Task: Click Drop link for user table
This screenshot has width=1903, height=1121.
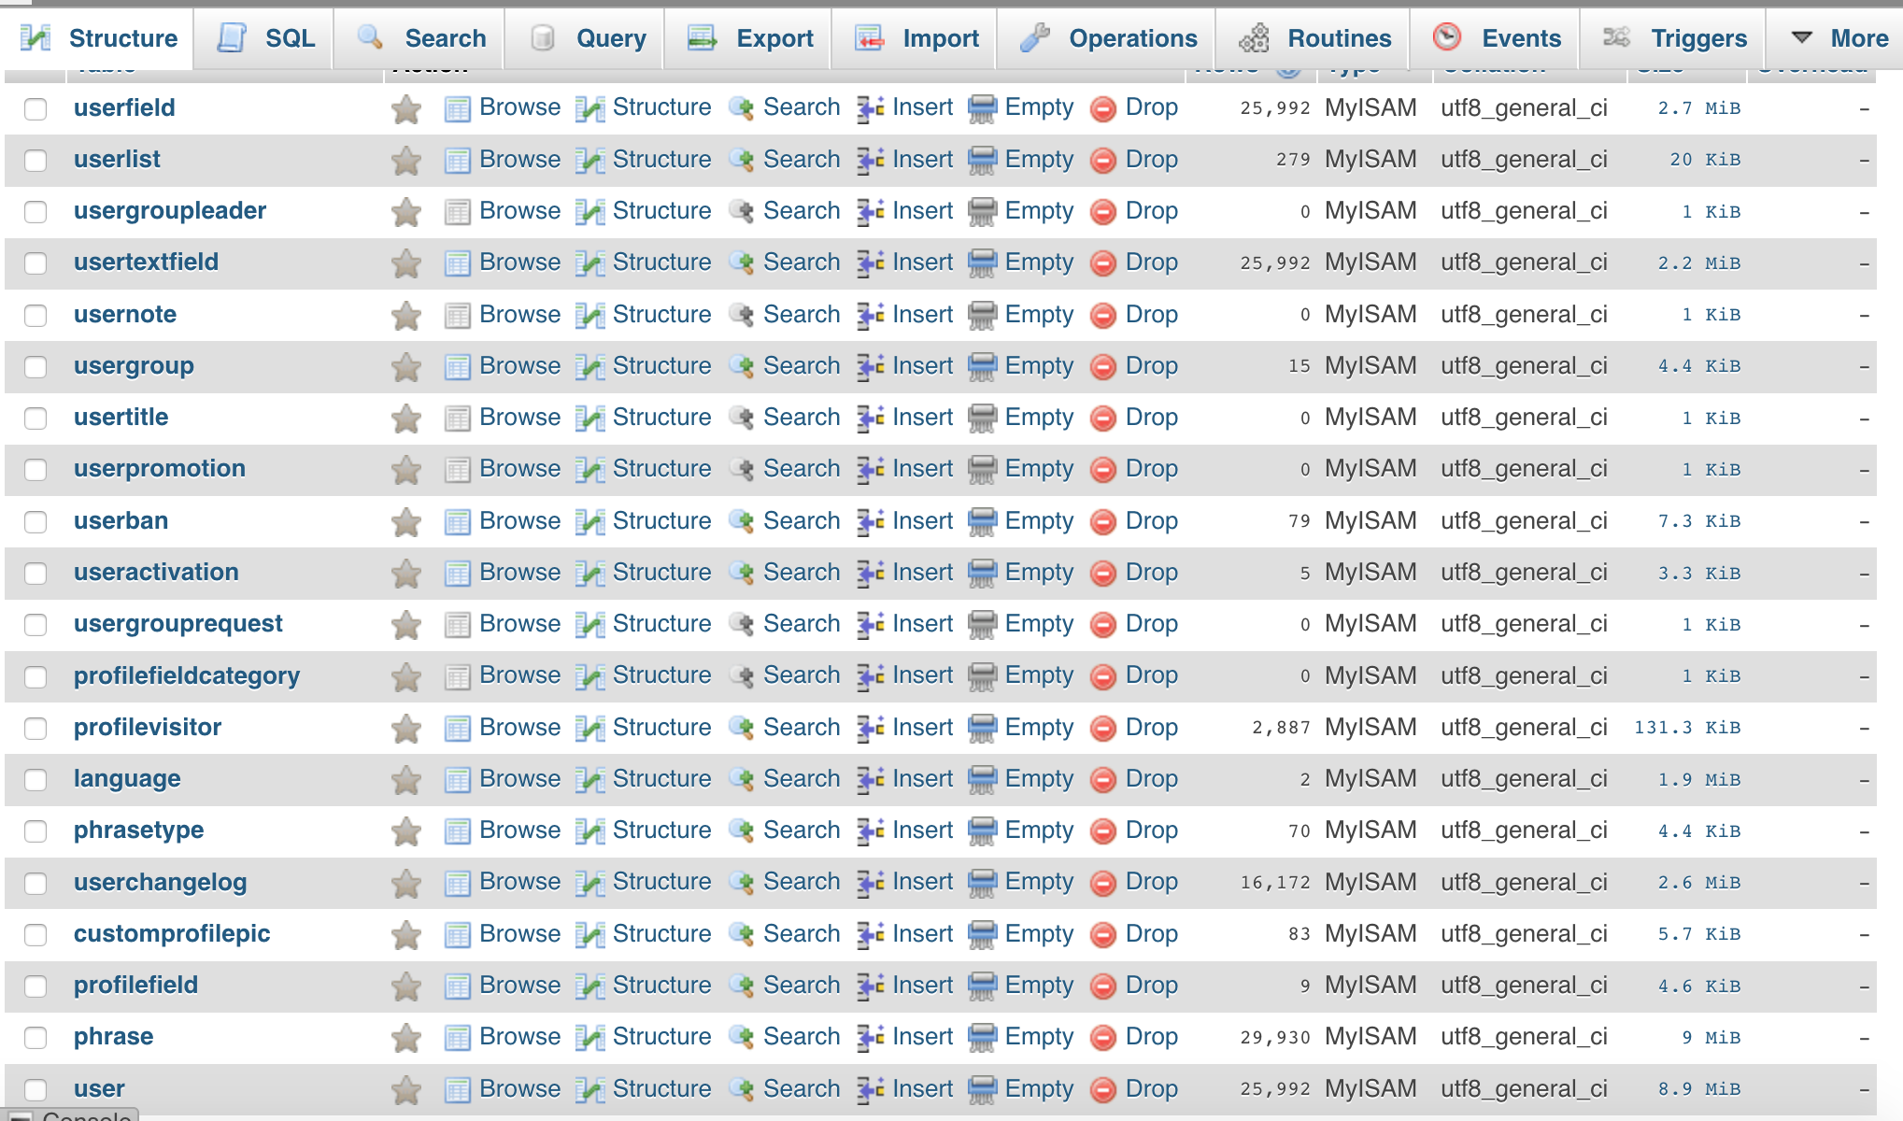Action: coord(1151,1088)
